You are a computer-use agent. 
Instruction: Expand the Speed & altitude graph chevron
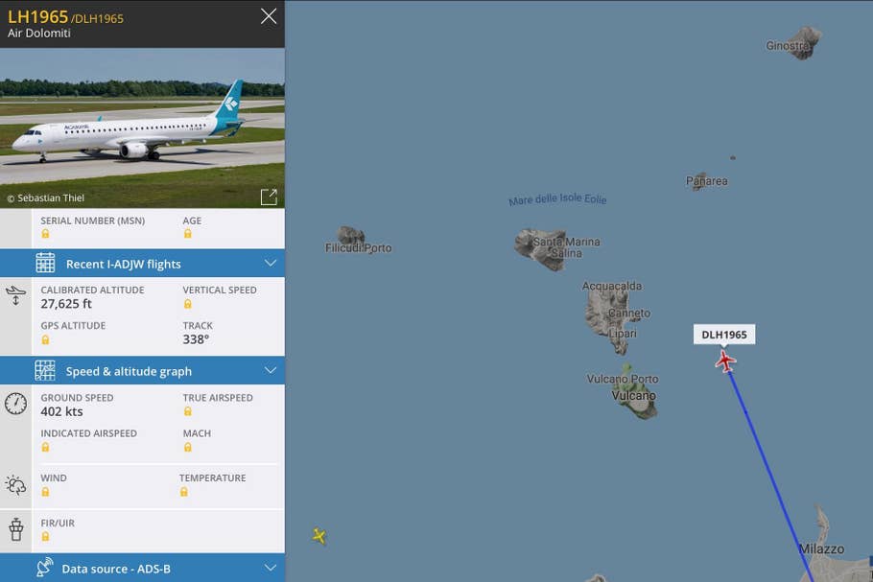271,370
